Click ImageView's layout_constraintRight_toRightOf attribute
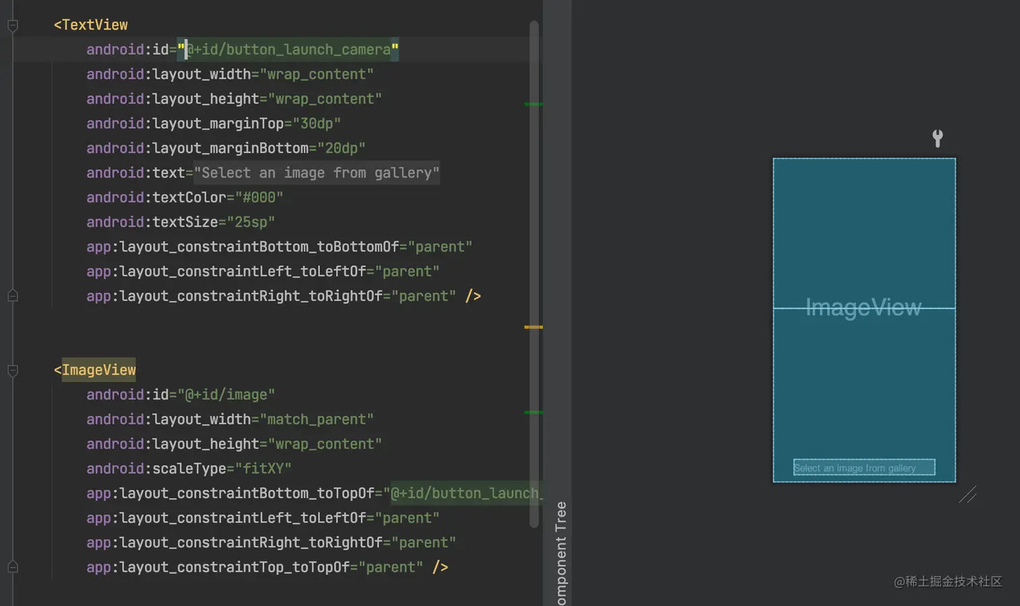Viewport: 1020px width, 606px height. click(x=235, y=543)
